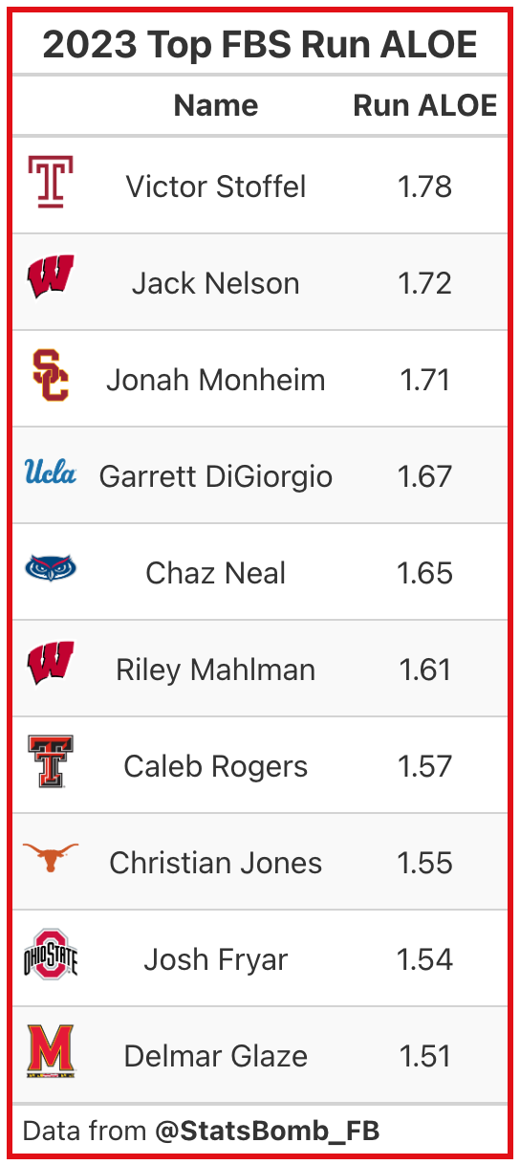Click the 2023 Top FBS Run ALOE title
Viewport: 520px width, 1165px height.
click(x=260, y=45)
